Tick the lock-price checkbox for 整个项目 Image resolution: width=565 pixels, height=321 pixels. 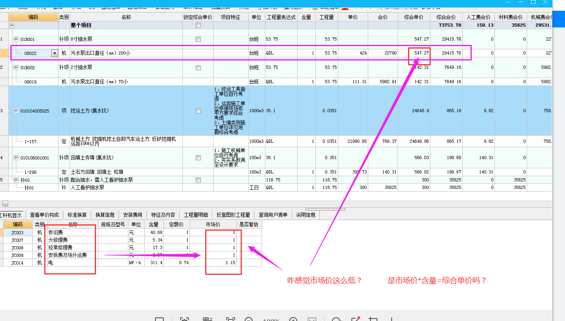point(198,25)
